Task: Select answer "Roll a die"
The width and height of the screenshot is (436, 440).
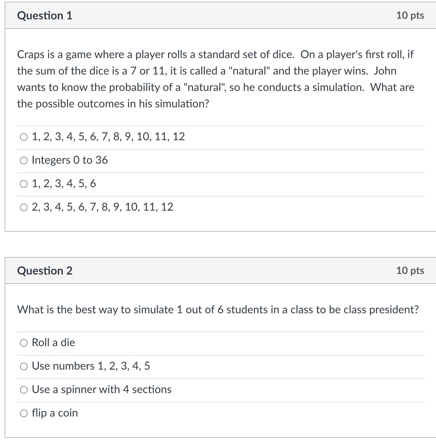Action: point(24,342)
